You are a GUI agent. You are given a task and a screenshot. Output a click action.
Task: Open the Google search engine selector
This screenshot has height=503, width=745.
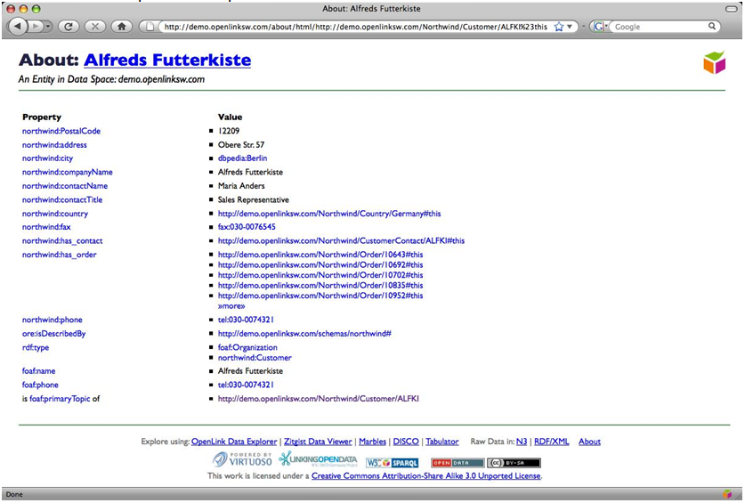(600, 27)
